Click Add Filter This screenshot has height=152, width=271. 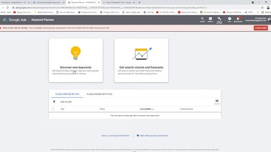click(66, 102)
